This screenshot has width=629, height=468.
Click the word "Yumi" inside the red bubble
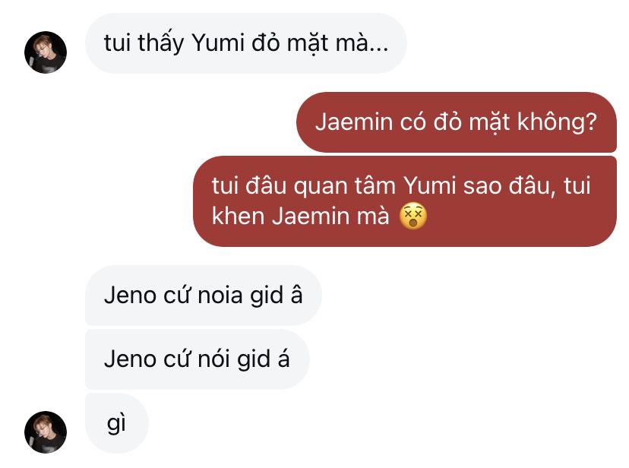[430, 185]
